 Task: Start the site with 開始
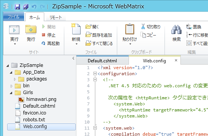pyautogui.click(x=49, y=27)
